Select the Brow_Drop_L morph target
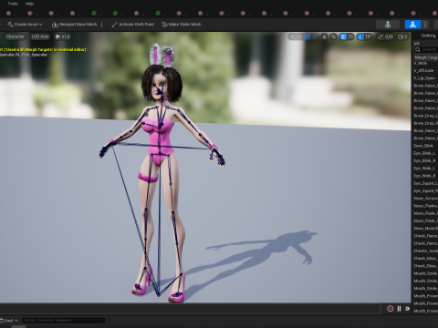This screenshot has width=438, height=328. point(426,116)
